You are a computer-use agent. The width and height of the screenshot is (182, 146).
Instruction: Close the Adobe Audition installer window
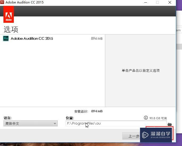pos(170,2)
